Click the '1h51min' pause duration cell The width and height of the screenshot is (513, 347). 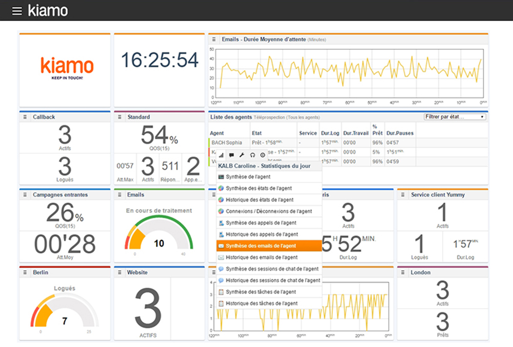click(395, 152)
